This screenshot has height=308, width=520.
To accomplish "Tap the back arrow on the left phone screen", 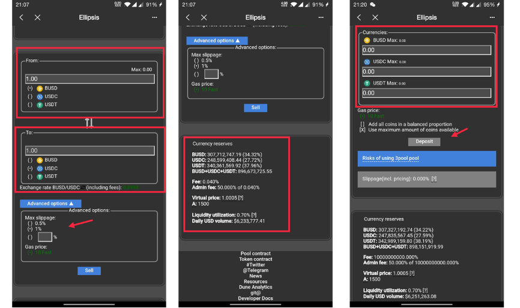I will click(22, 17).
